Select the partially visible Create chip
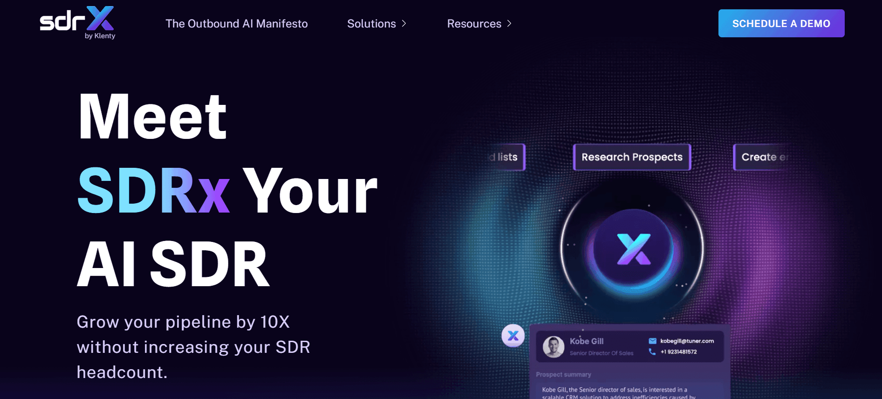Screen dimensions: 882x399 click(x=761, y=157)
